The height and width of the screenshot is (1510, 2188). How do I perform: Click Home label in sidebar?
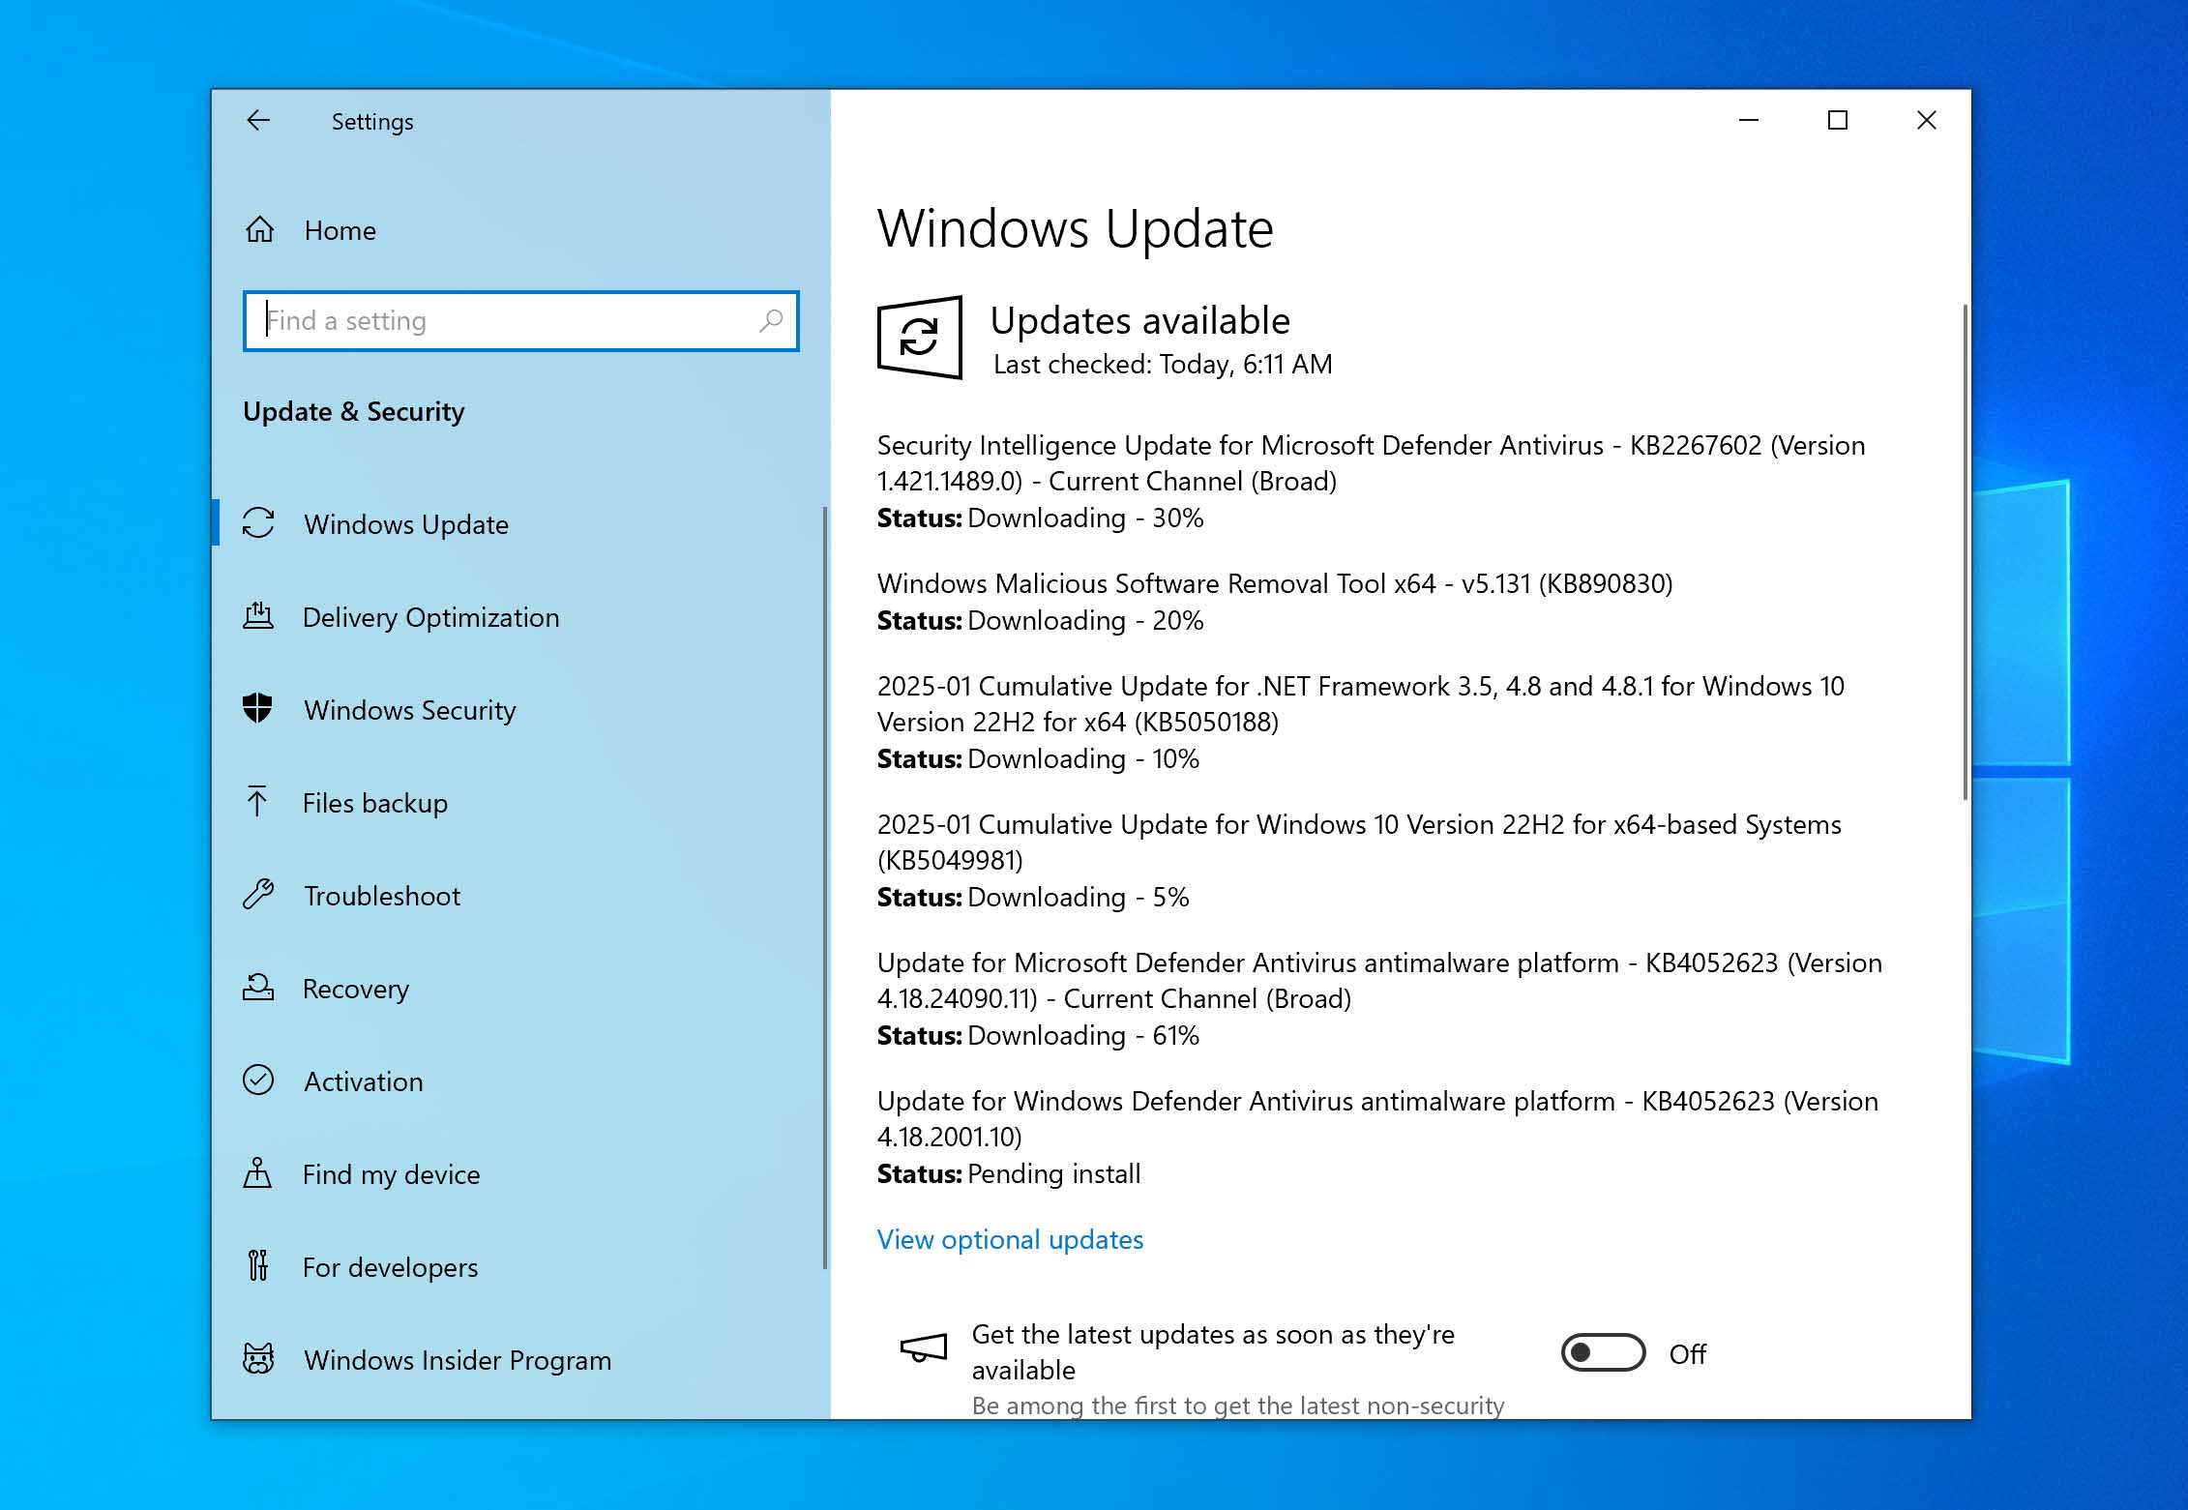coord(340,230)
